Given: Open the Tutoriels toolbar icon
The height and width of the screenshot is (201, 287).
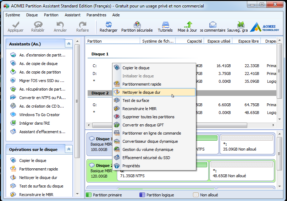Looking at the screenshot, I should pyautogui.click(x=165, y=25).
